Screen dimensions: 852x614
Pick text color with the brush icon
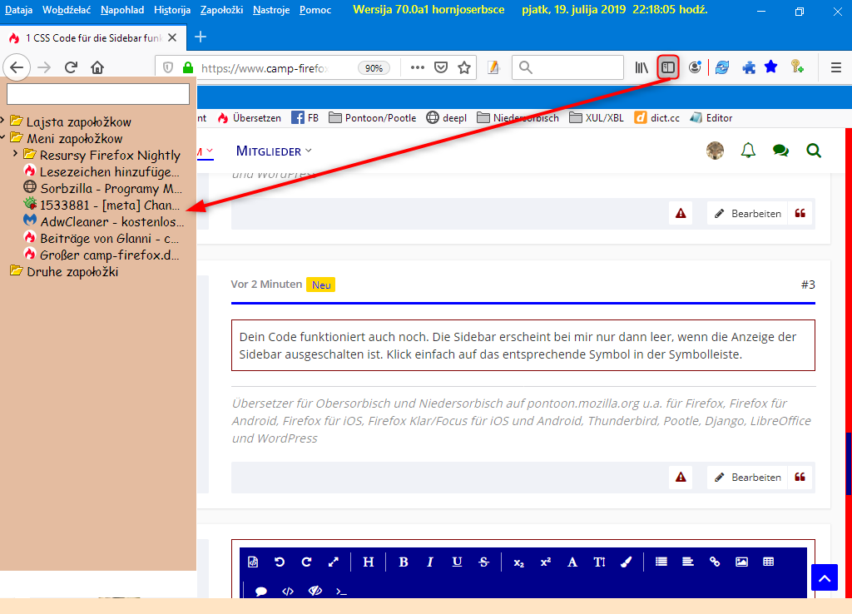coord(626,562)
